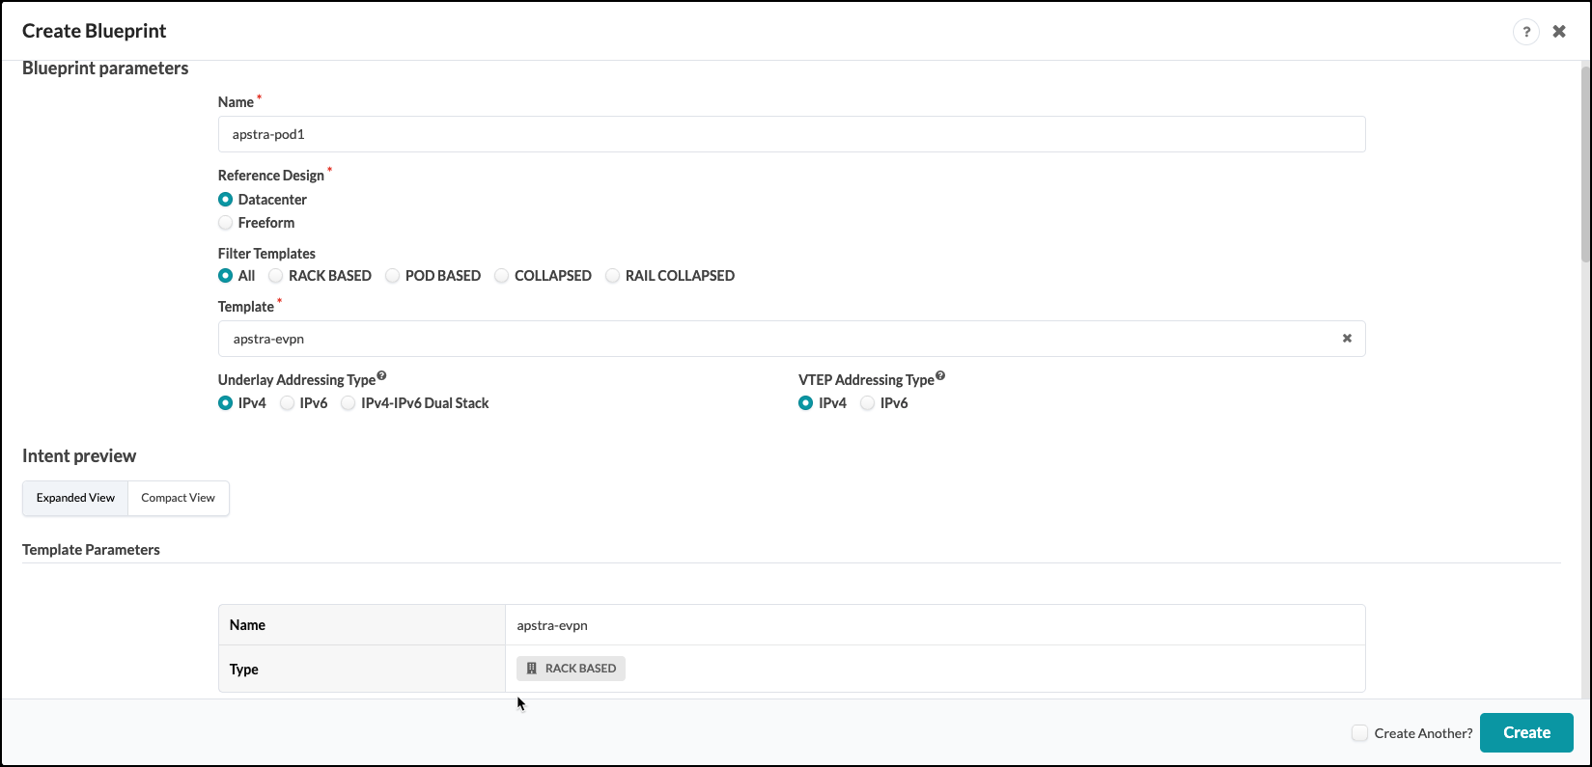Click the Create button
The image size is (1592, 767).
[1525, 733]
